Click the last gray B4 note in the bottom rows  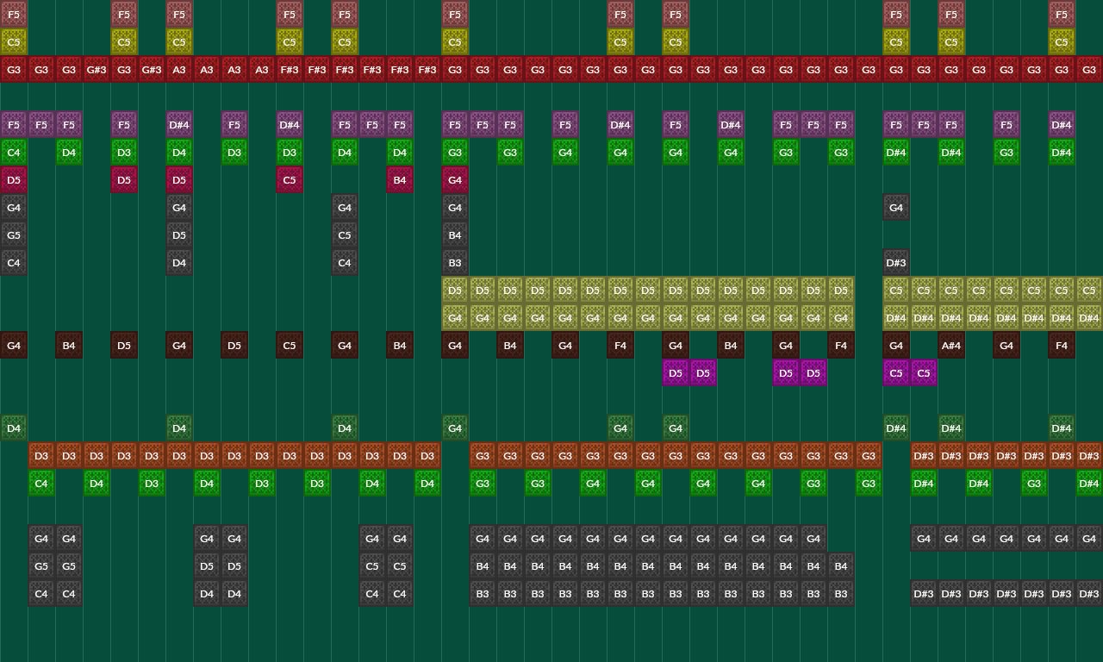pos(841,566)
